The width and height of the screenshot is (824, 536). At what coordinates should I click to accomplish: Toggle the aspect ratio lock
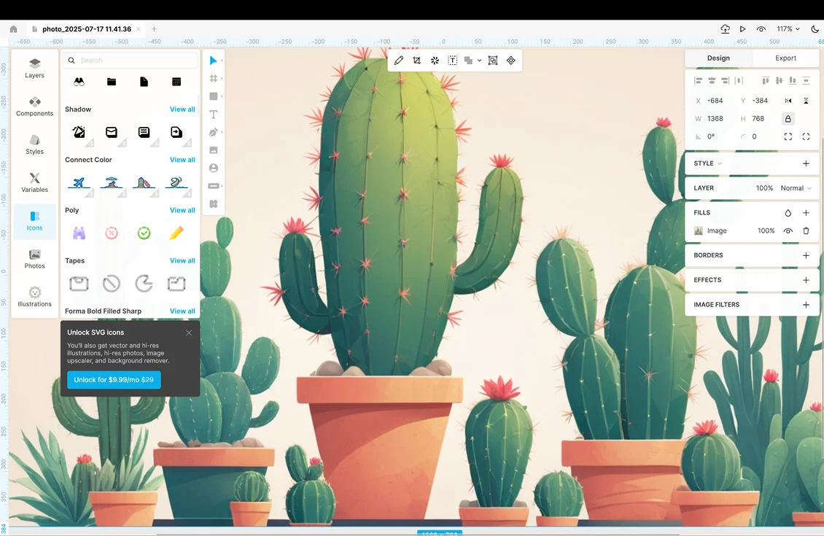788,119
